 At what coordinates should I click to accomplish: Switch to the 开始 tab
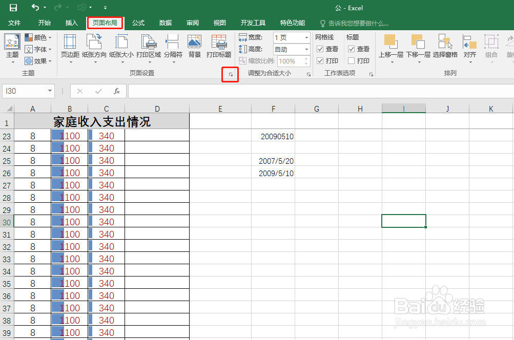[x=44, y=23]
